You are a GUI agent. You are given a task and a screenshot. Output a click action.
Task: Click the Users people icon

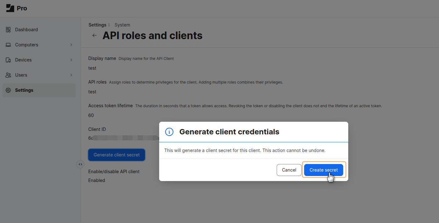point(9,75)
